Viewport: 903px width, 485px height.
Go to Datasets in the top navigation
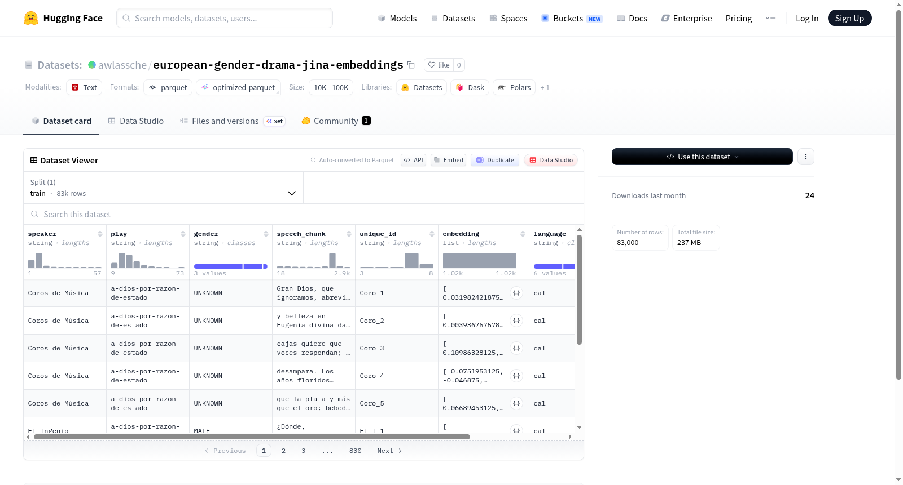[x=453, y=18]
